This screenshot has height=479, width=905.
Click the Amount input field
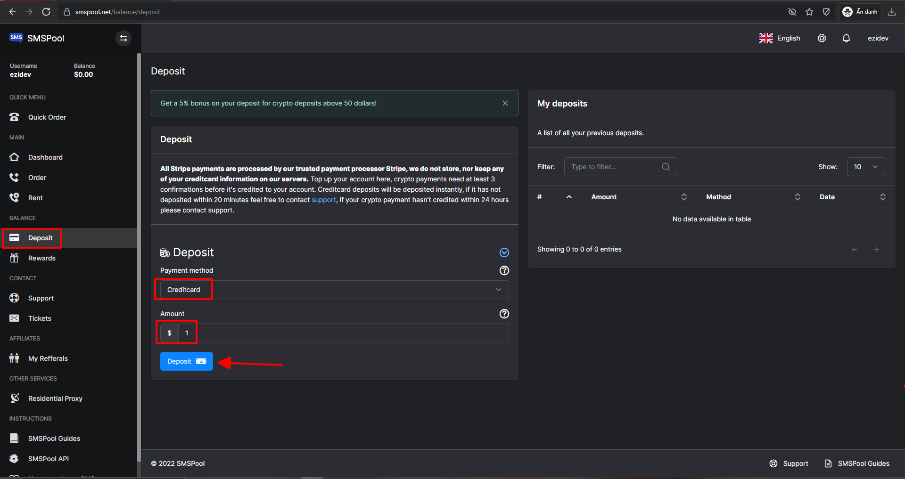tap(344, 333)
